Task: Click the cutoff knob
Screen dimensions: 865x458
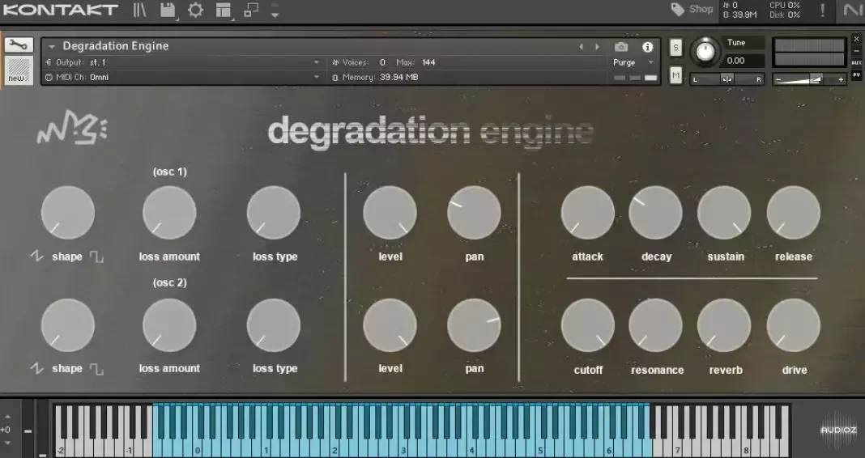Action: pos(587,325)
